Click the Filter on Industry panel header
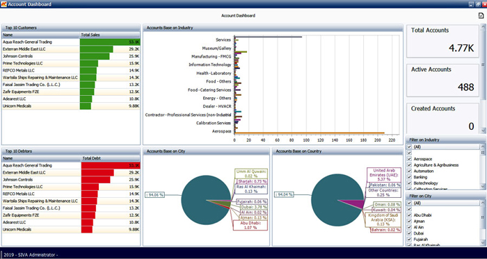 point(446,140)
